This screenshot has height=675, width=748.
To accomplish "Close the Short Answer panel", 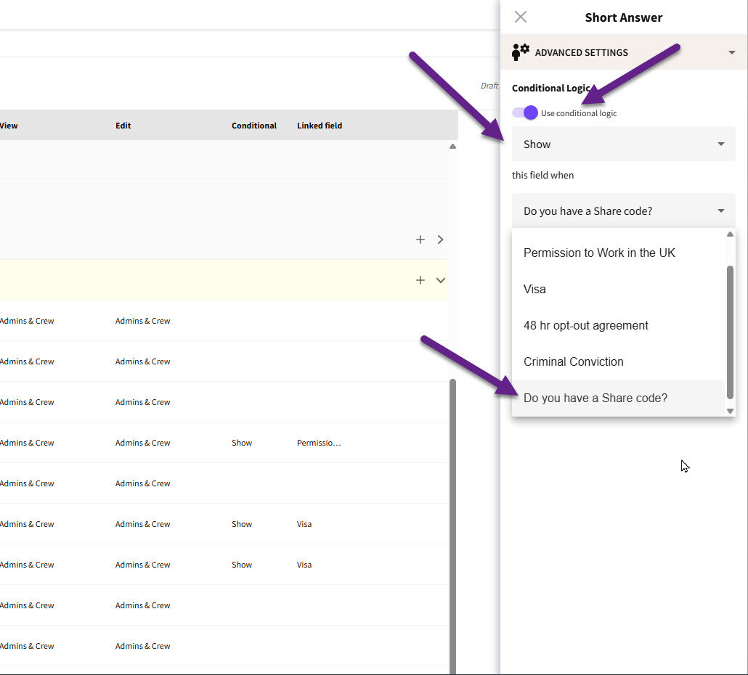I will pyautogui.click(x=521, y=17).
